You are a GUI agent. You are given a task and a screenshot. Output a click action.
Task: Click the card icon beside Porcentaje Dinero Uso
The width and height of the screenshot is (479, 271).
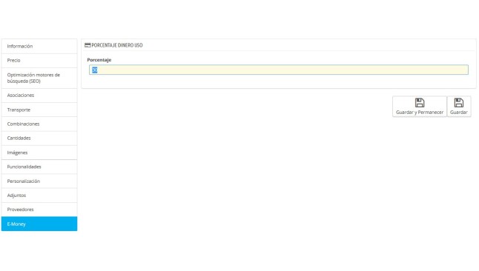point(87,45)
